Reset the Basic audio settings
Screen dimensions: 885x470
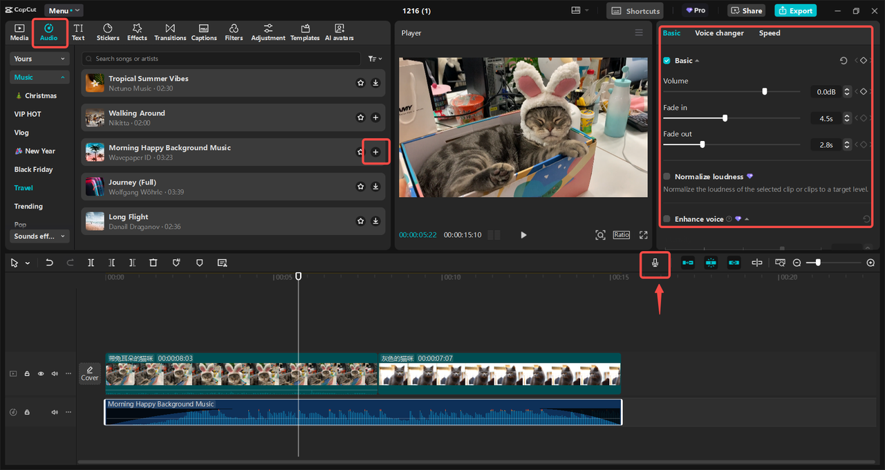click(x=844, y=61)
